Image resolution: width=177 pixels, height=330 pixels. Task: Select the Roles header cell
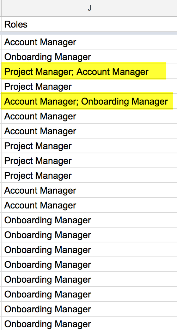tap(90, 24)
